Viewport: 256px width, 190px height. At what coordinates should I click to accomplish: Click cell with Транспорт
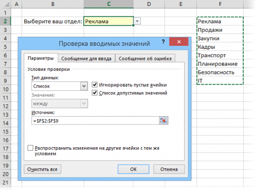coord(220,55)
